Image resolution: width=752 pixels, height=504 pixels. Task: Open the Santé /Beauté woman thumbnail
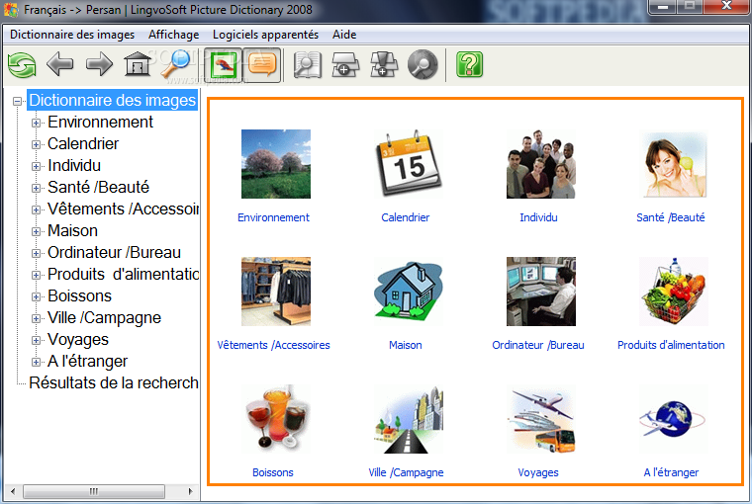(x=674, y=164)
